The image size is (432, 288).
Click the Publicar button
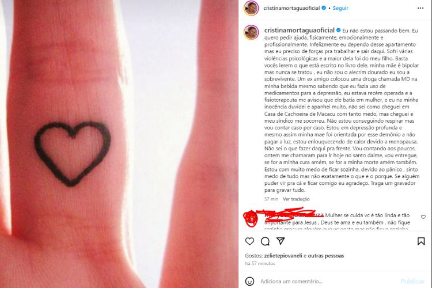[412, 282]
